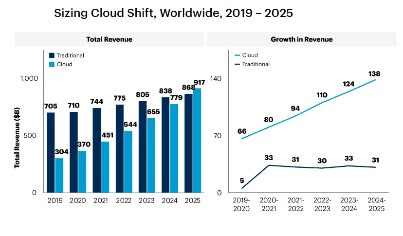
Task: Click the Cloud growth data label '66'
Action: 242,131
